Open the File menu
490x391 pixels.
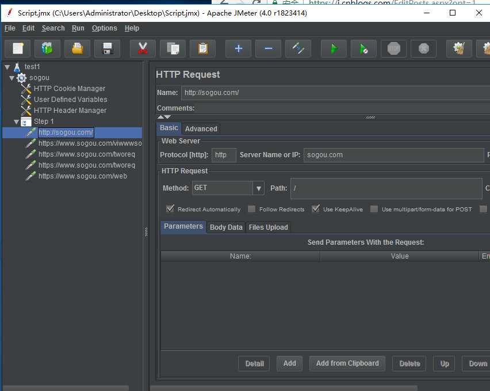tap(10, 28)
